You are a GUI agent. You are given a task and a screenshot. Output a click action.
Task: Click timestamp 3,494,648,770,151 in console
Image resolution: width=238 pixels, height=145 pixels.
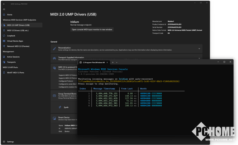(106, 93)
